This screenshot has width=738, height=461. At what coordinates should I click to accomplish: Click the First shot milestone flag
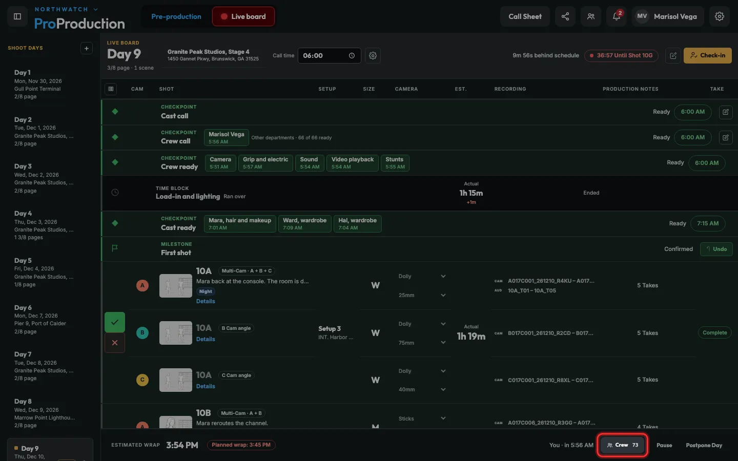point(115,248)
